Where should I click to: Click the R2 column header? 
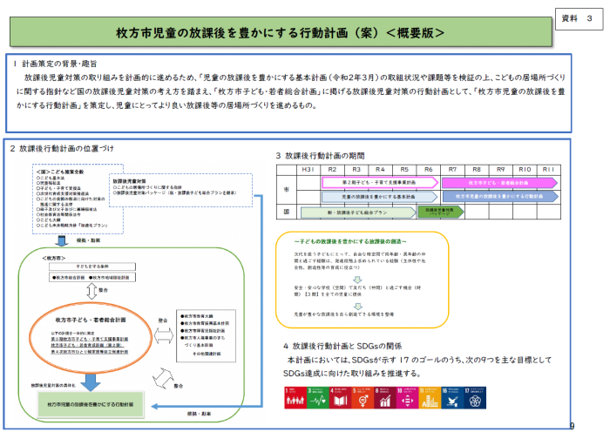pyautogui.click(x=332, y=170)
